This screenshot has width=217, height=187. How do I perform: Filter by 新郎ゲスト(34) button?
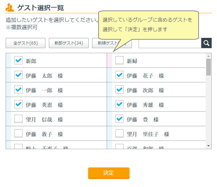click(68, 43)
